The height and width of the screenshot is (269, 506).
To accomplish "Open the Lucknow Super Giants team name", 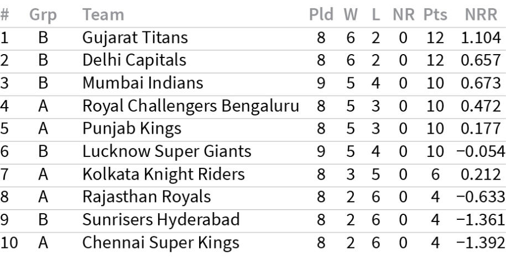I will (x=167, y=152).
